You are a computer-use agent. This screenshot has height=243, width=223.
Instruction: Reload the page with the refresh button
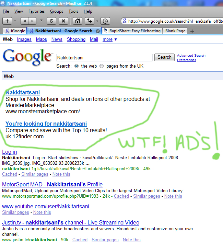(51, 21)
